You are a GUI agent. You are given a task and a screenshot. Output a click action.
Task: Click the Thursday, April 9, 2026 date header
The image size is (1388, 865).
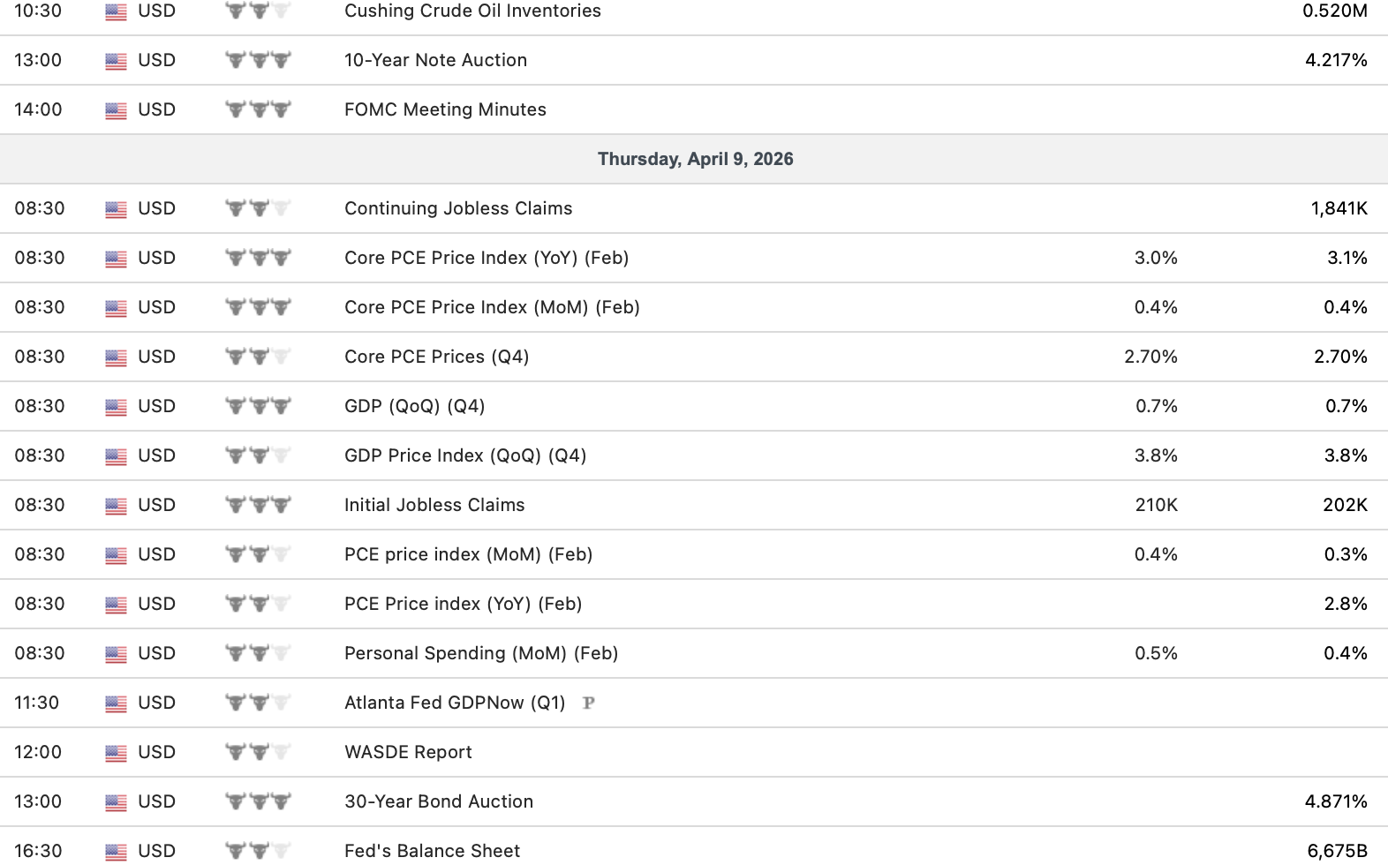click(x=695, y=159)
